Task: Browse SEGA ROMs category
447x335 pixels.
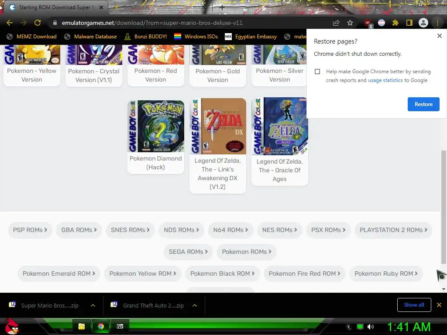Action: tap(188, 252)
